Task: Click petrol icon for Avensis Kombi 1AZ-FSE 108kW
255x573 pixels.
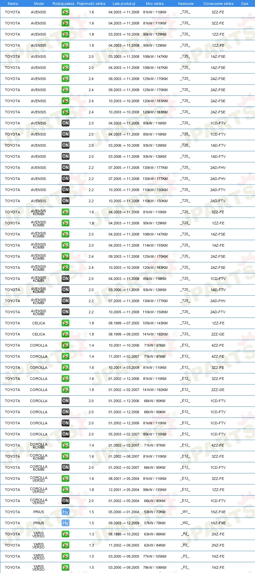Action: tap(65, 234)
